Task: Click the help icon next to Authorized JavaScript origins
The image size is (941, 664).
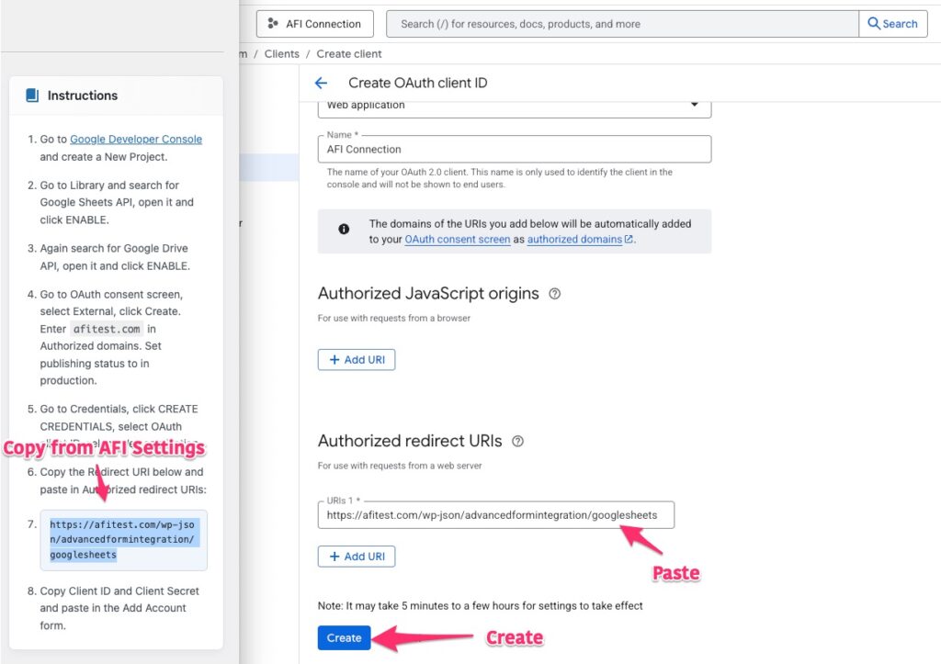Action: (554, 294)
